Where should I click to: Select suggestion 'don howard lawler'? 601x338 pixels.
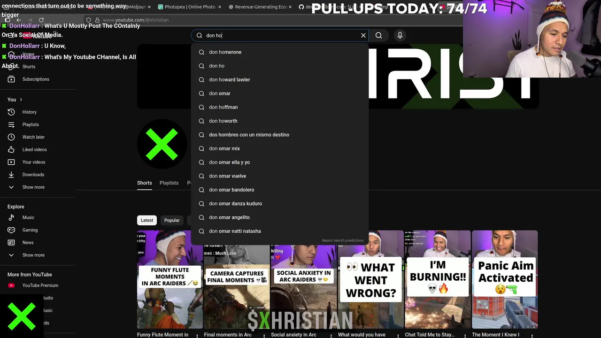pyautogui.click(x=280, y=79)
